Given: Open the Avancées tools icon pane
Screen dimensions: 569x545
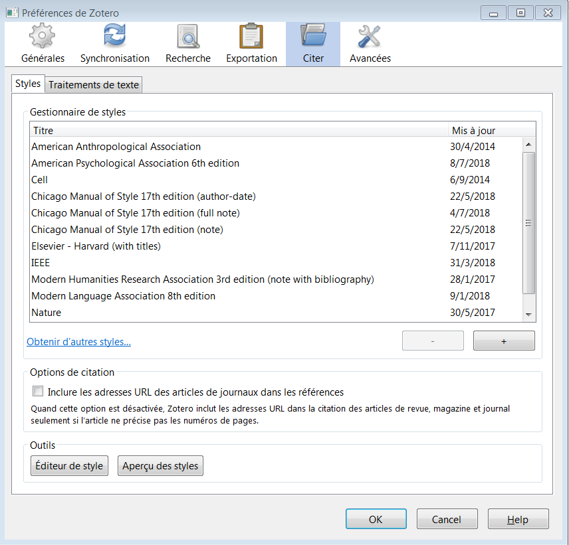Looking at the screenshot, I should (370, 37).
